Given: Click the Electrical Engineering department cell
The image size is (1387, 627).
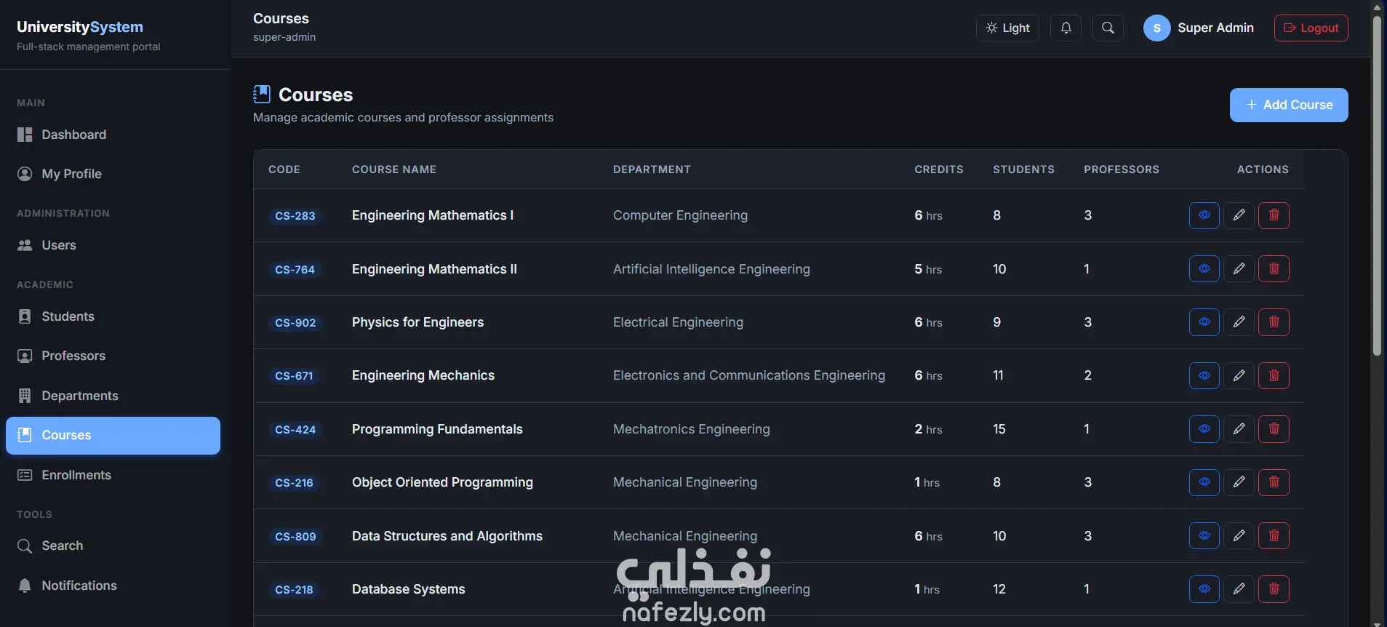Looking at the screenshot, I should tap(678, 322).
